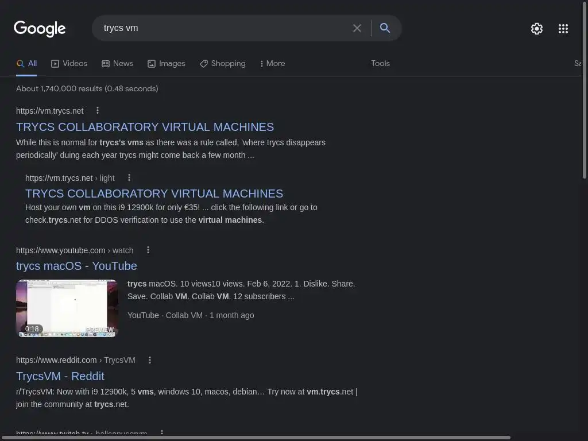Viewport: 588px width, 441px height.
Task: Clear the search box with X icon
Action: pos(357,28)
